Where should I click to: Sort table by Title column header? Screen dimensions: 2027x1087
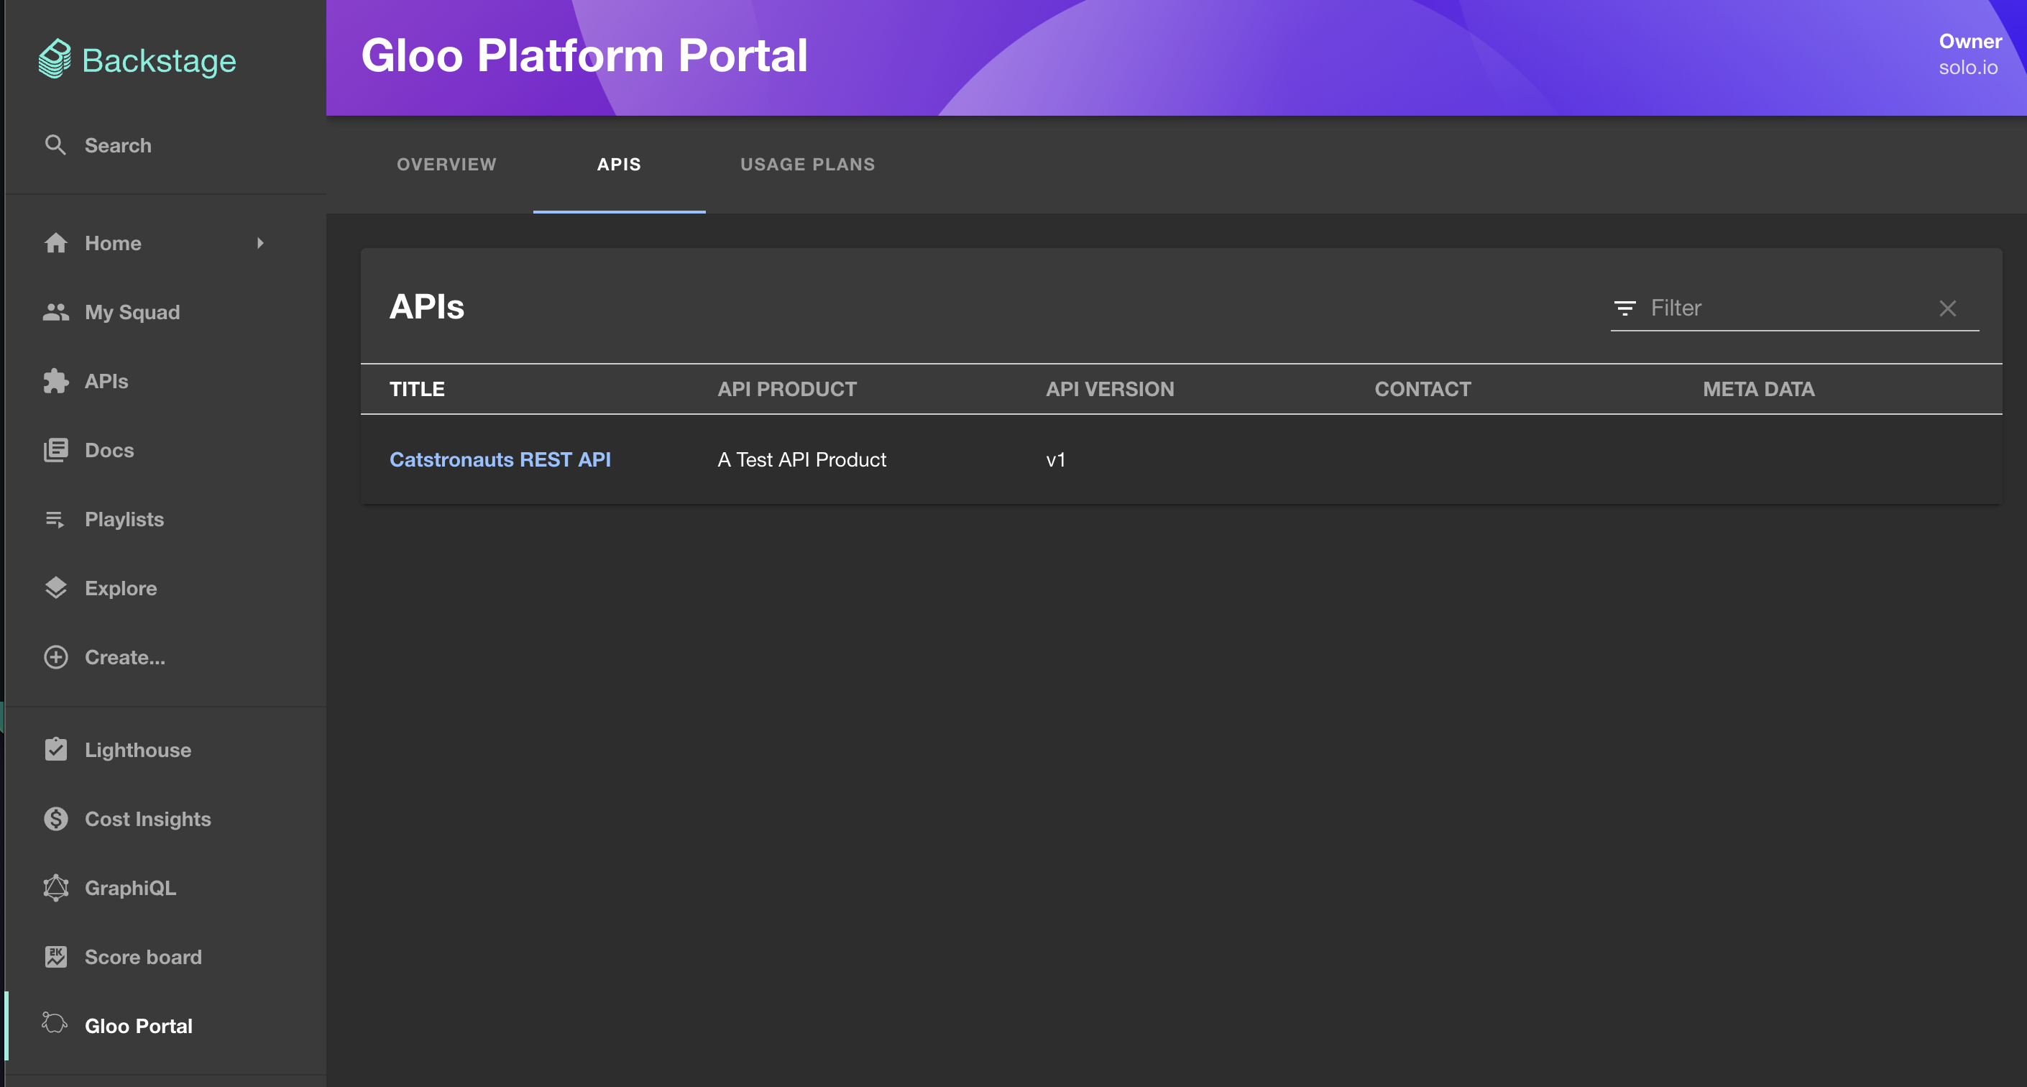(417, 389)
